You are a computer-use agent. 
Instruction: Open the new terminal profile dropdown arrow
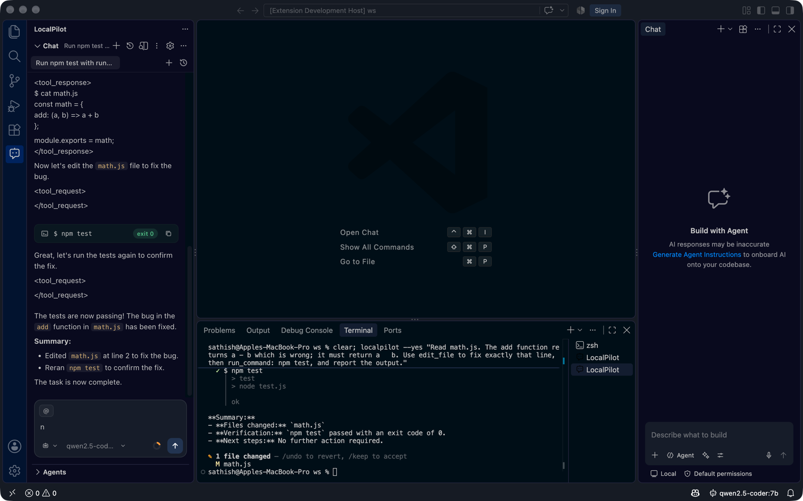pyautogui.click(x=580, y=330)
